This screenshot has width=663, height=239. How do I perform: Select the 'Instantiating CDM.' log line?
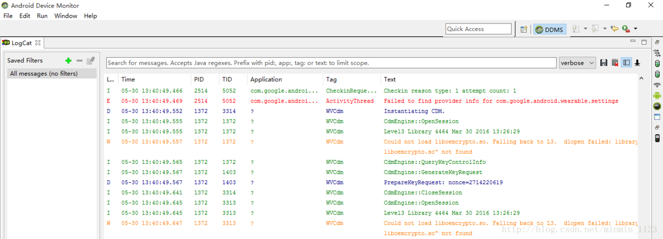point(371,111)
